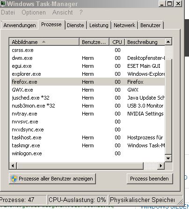Sort by the Beschreibung column header
Screen dimensions: 189x209
click(145, 42)
